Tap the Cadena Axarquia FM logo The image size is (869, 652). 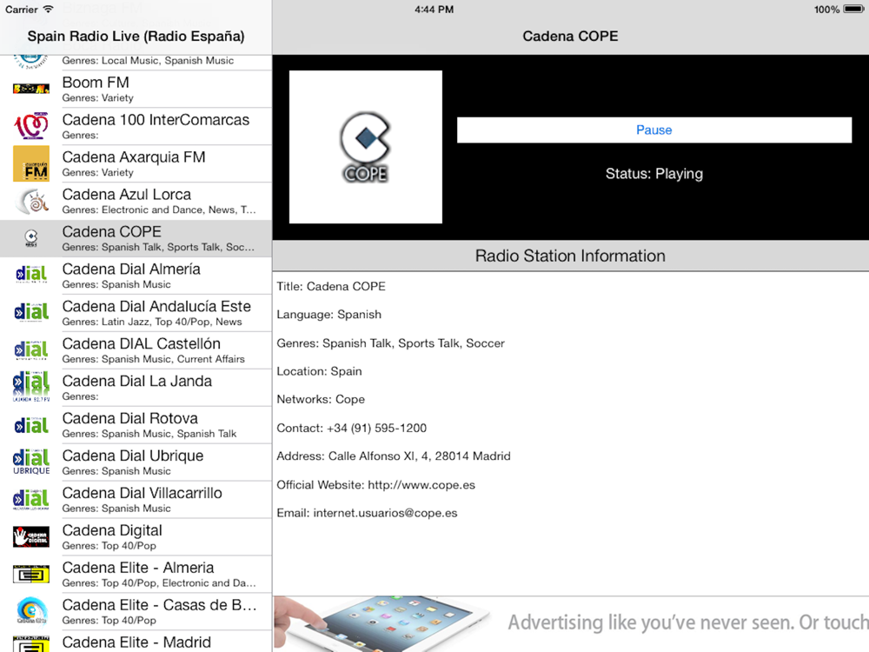click(x=31, y=163)
